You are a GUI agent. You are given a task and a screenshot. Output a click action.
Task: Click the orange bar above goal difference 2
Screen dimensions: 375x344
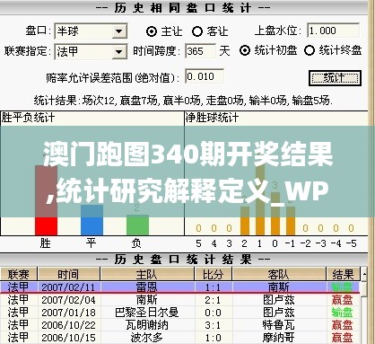[x=245, y=221]
